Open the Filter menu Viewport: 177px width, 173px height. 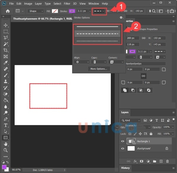67,4
